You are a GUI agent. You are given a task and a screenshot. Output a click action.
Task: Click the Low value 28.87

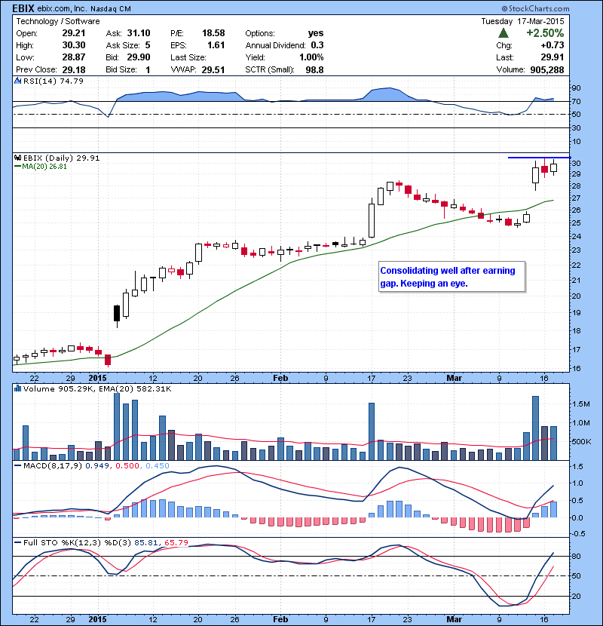74,57
